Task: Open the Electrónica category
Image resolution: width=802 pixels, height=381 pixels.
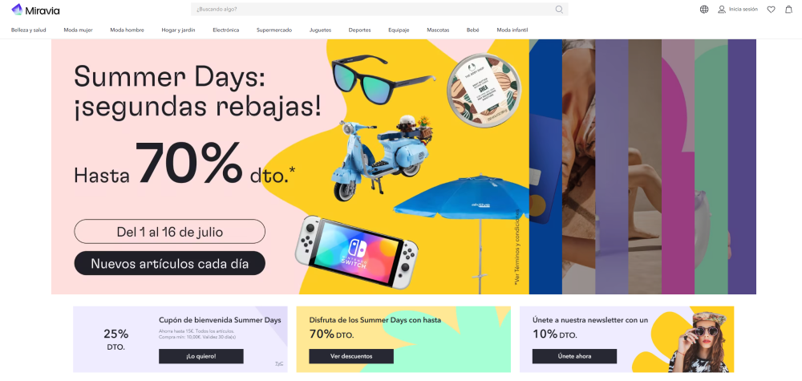Action: (225, 30)
